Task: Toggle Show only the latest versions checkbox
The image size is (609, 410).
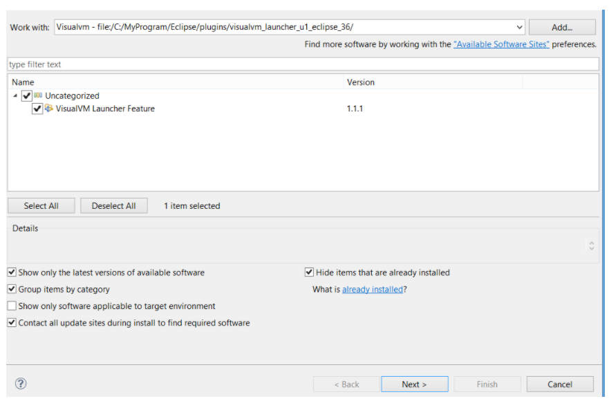Action: coord(12,272)
